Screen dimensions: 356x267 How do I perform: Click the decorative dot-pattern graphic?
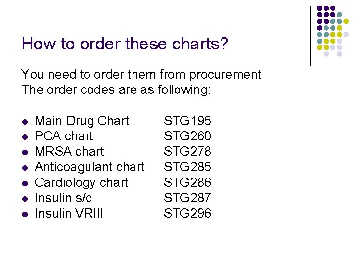[x=333, y=31]
